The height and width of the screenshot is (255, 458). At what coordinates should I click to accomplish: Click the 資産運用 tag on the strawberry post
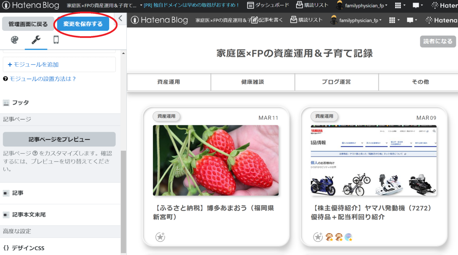coord(166,116)
